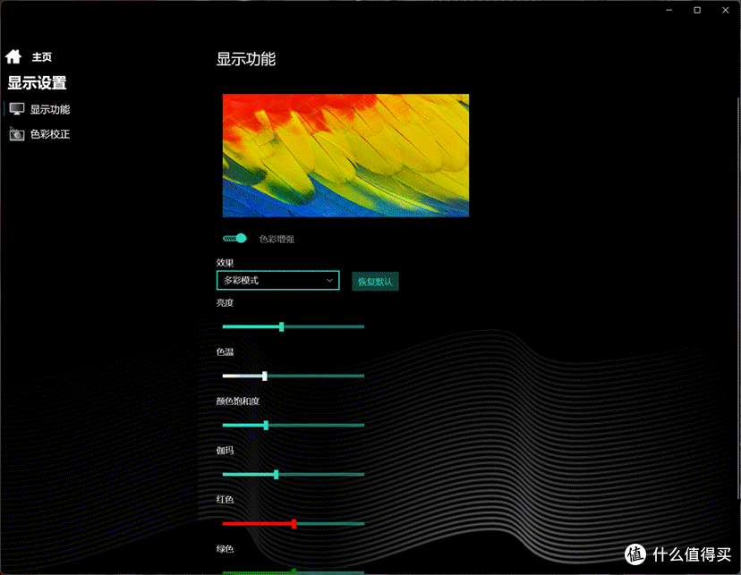Adjust the 亮度 brightness slider
Image resolution: width=741 pixels, height=575 pixels.
tap(293, 326)
